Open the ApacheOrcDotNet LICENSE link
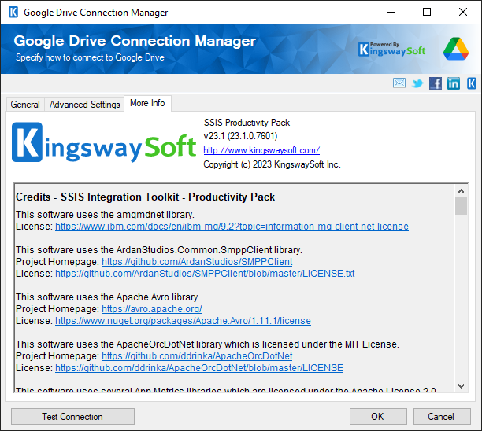The height and width of the screenshot is (431, 482). pyautogui.click(x=199, y=368)
